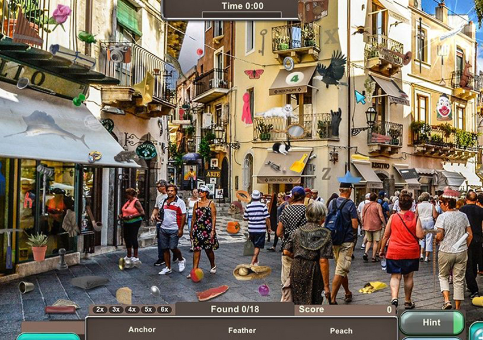Pick the black crow spreading its wings

click(x=332, y=71)
